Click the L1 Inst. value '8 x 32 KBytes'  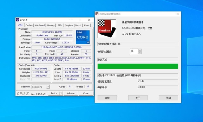coord(72,72)
